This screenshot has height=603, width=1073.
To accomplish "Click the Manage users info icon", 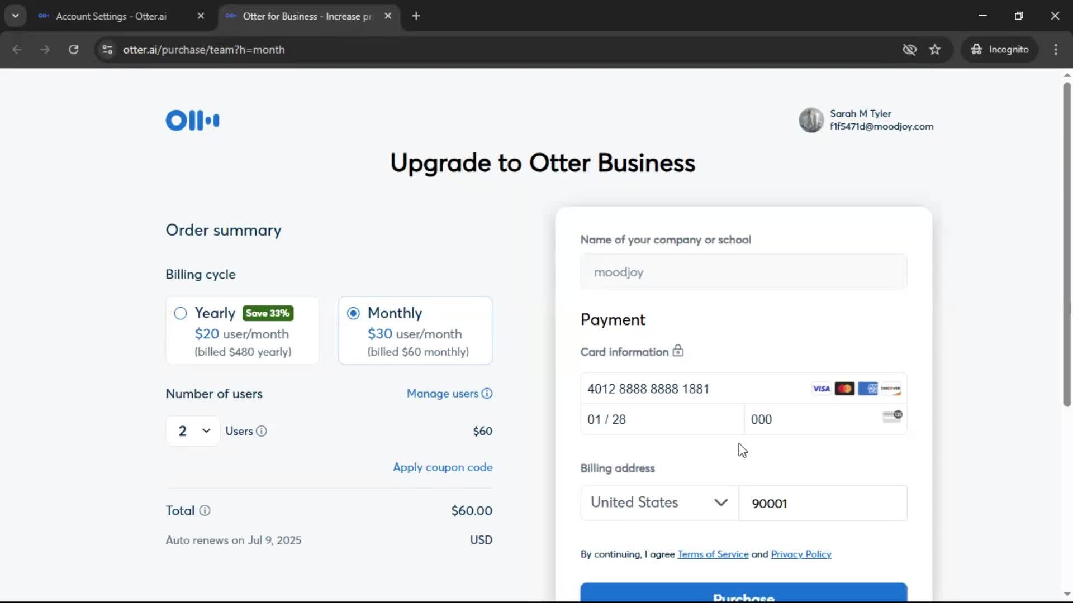I will tap(487, 394).
